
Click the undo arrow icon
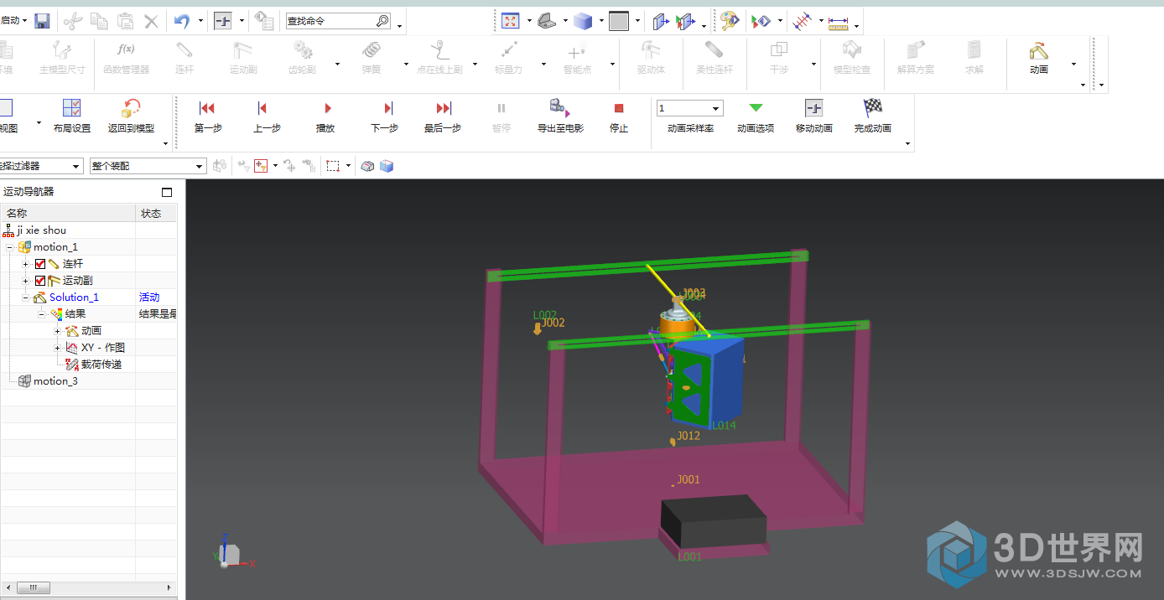click(x=182, y=21)
